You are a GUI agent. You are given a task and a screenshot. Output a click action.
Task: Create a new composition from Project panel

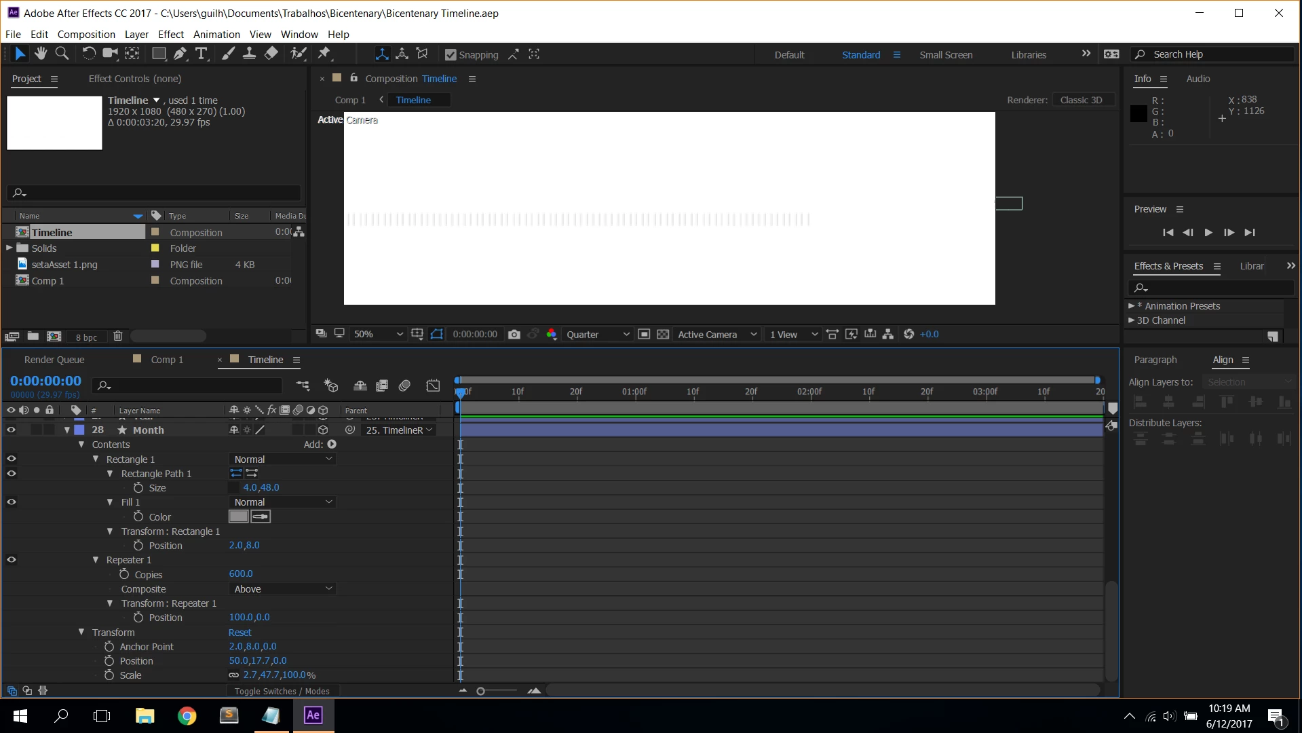54,336
